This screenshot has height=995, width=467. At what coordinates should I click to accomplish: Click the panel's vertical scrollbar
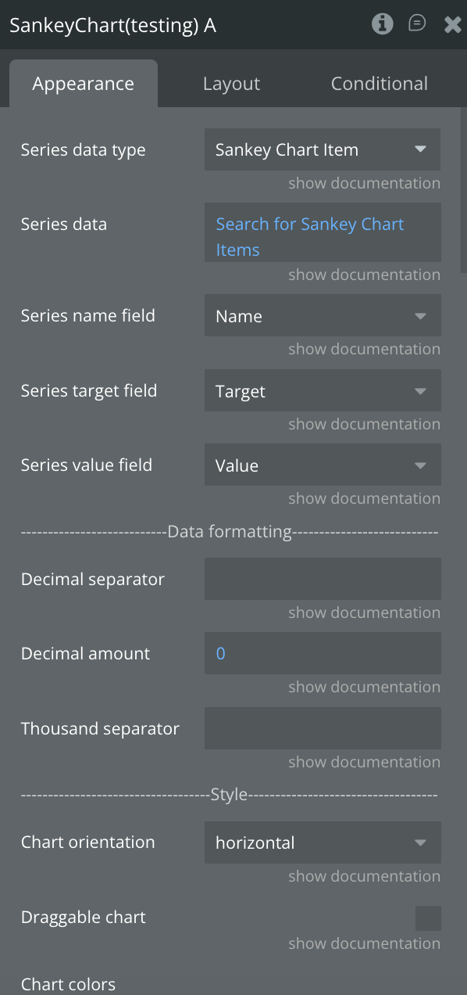point(464,191)
